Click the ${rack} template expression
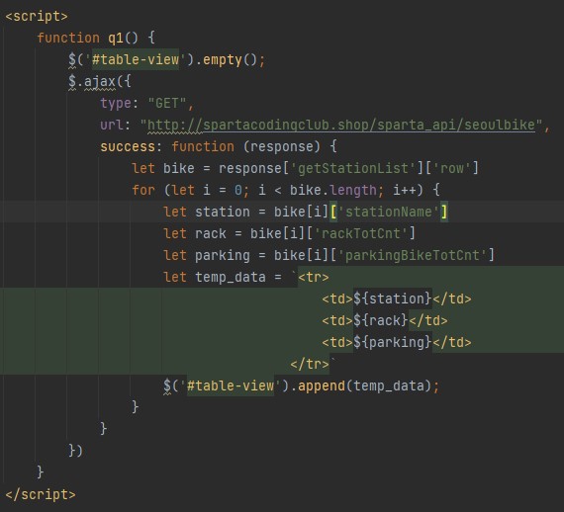The image size is (564, 512). (381, 320)
